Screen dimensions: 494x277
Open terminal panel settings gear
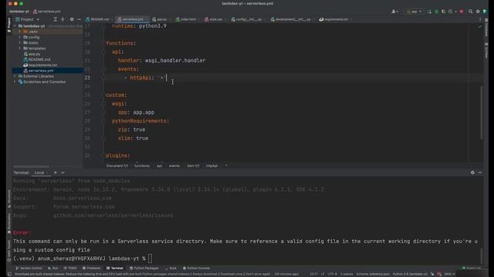[472, 172]
